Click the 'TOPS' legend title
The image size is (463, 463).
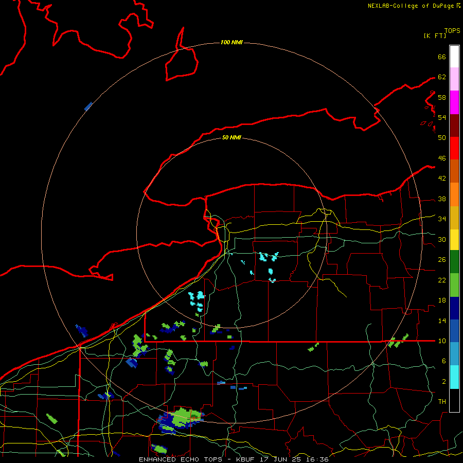452,31
